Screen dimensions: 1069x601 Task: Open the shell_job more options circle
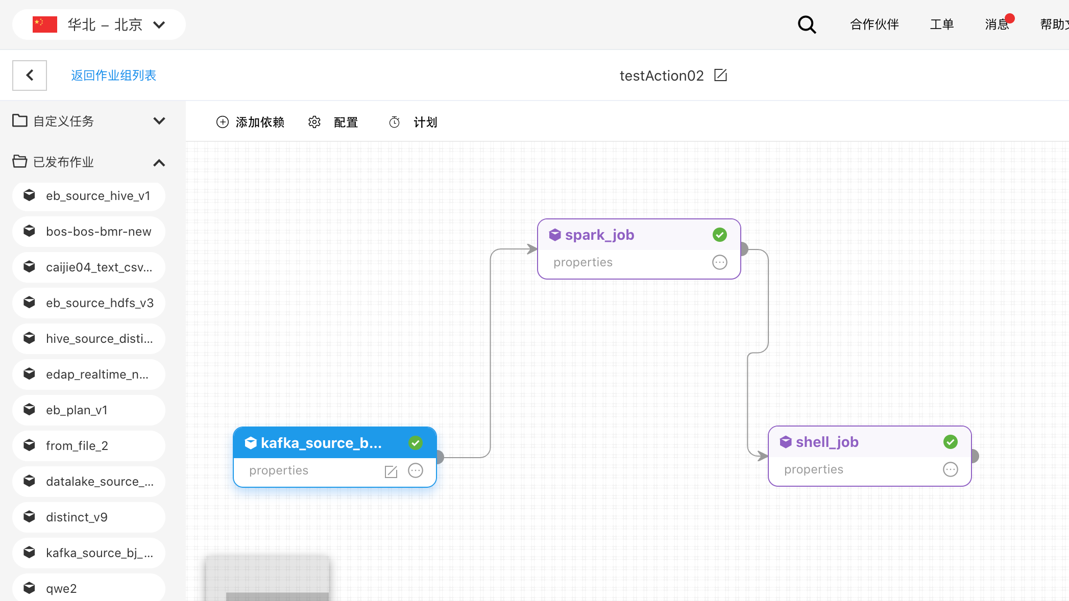(x=951, y=469)
